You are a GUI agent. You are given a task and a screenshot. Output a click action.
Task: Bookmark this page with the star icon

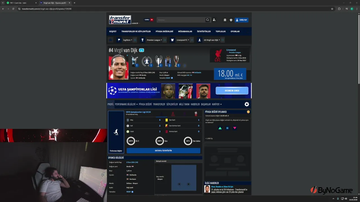[x=332, y=9]
